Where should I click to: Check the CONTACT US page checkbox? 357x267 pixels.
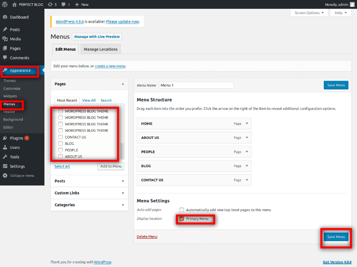click(60, 137)
